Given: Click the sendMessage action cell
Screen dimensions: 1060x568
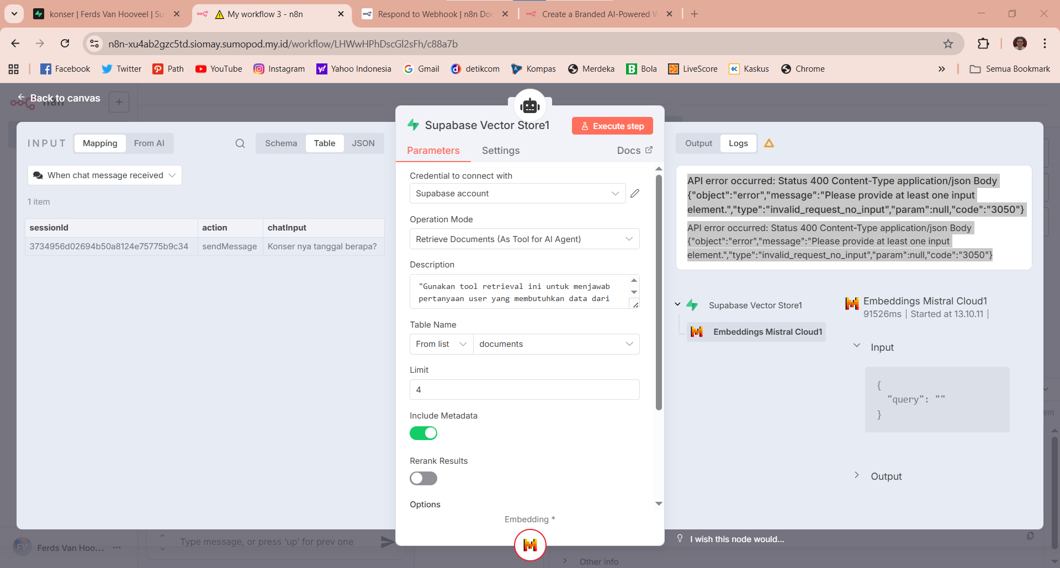Looking at the screenshot, I should coord(230,247).
